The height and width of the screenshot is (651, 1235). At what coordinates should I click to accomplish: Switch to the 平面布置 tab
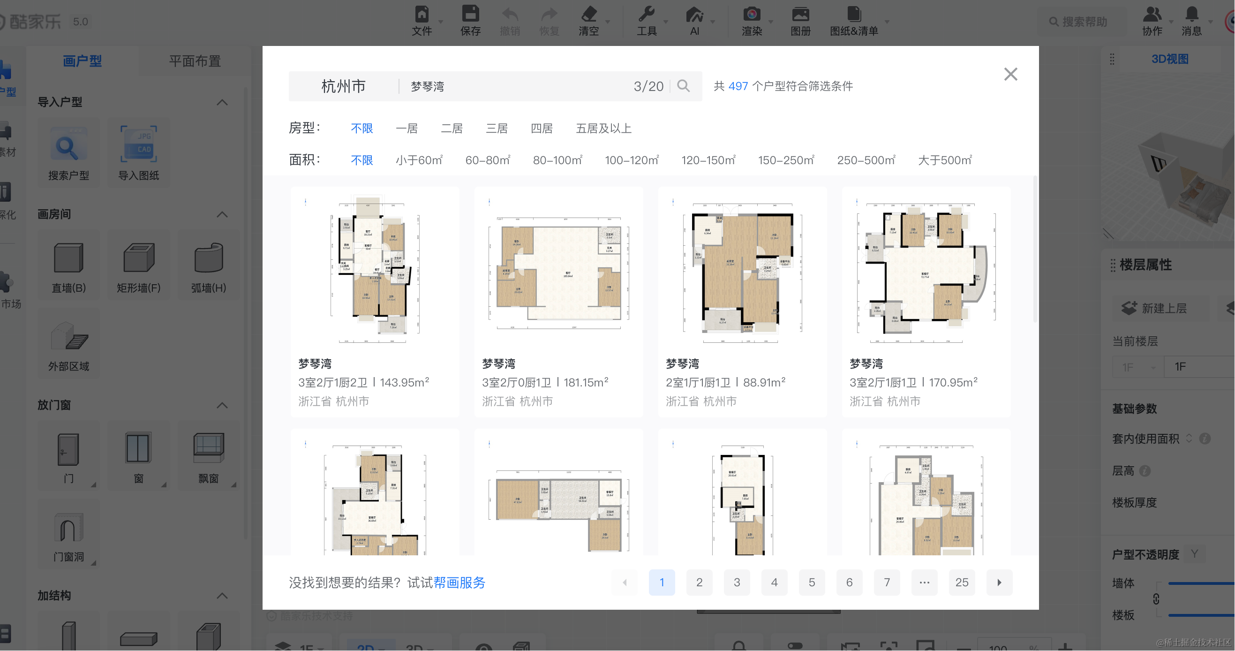(195, 61)
